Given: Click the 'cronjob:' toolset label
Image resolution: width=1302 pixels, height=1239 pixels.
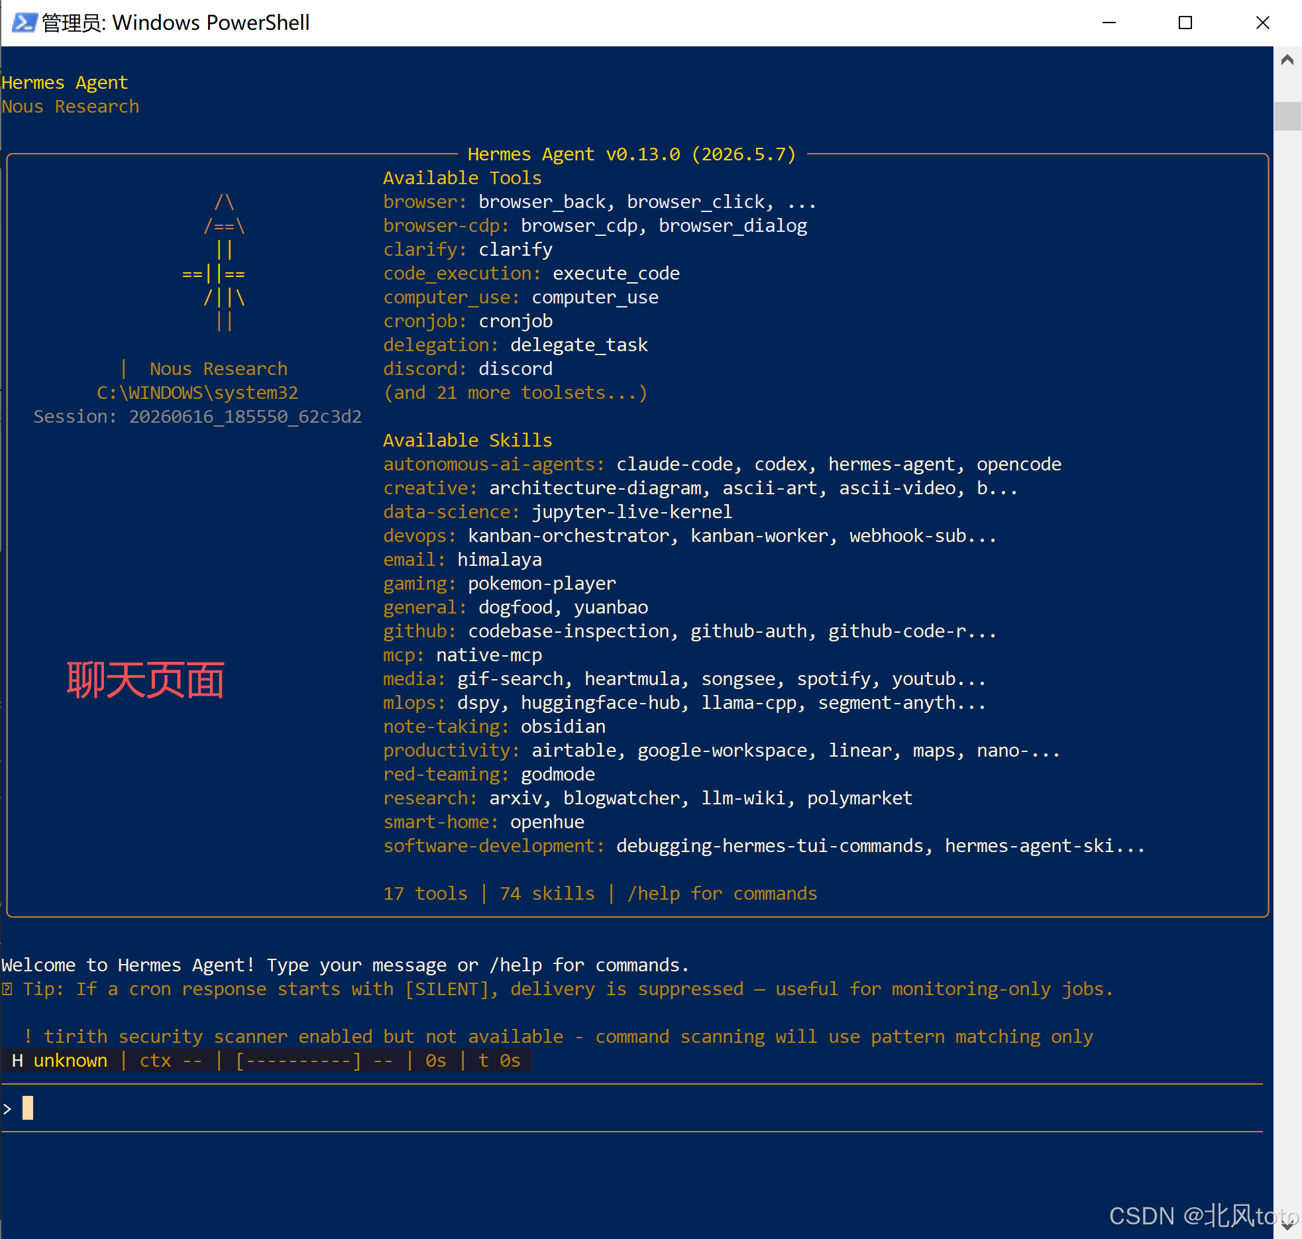Looking at the screenshot, I should pyautogui.click(x=425, y=321).
